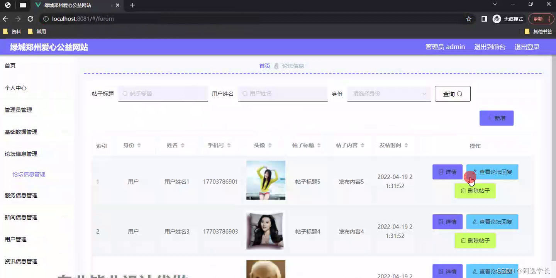Image resolution: width=556 pixels, height=278 pixels.
Task: Click site info icon in address bar
Action: click(x=46, y=19)
